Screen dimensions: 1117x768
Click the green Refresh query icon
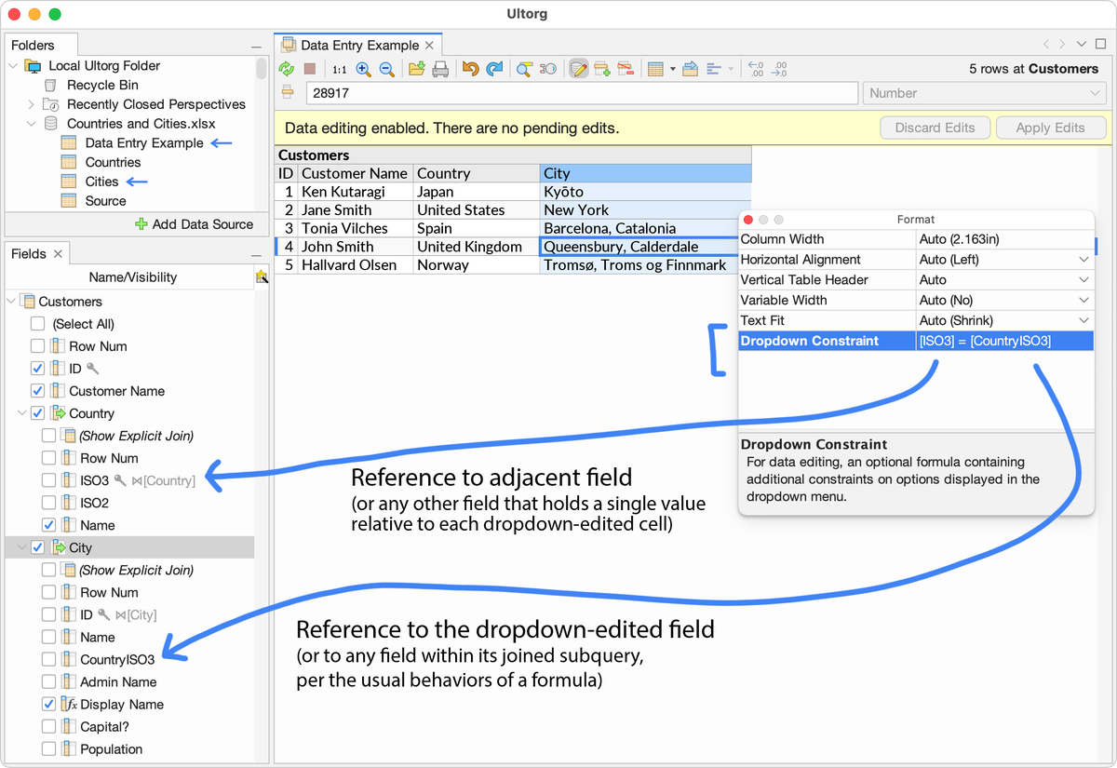pyautogui.click(x=287, y=69)
